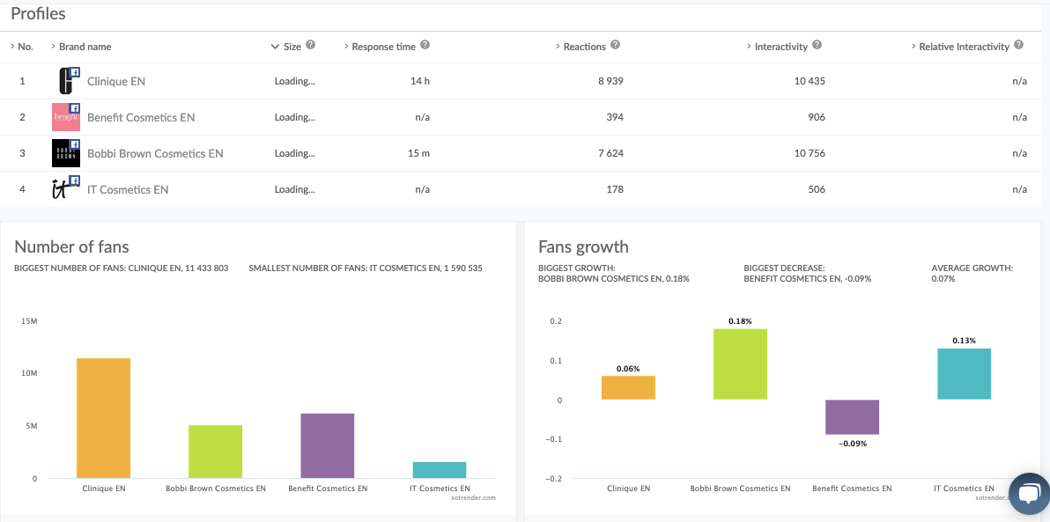
Task: Click the Relative Interactivity help icon
Action: point(1019,46)
